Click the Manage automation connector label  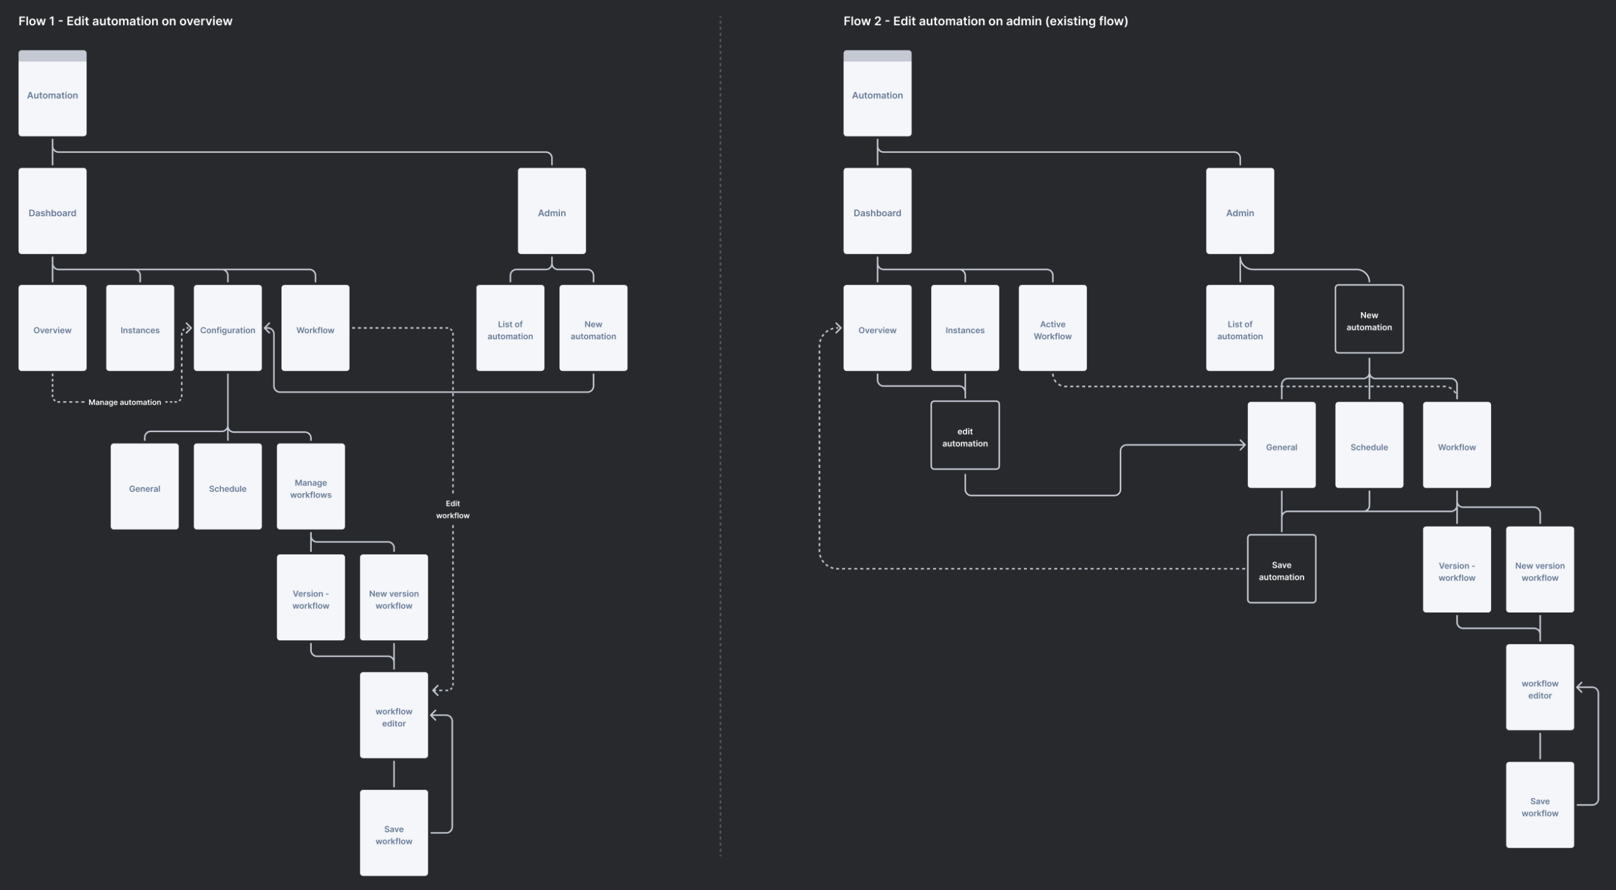pos(124,402)
